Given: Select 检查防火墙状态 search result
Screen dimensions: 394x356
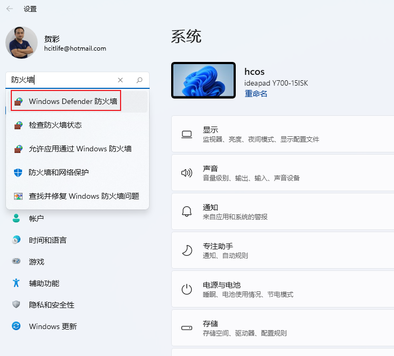Looking at the screenshot, I should point(78,125).
